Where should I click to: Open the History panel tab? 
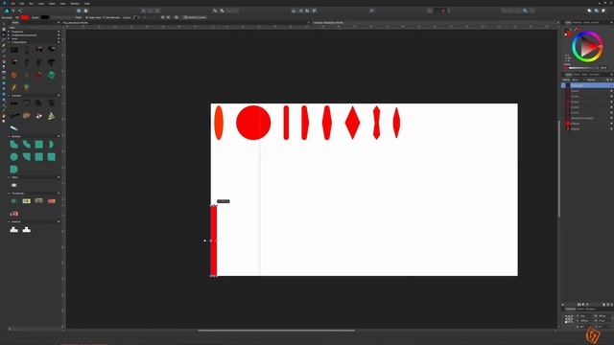coord(580,309)
